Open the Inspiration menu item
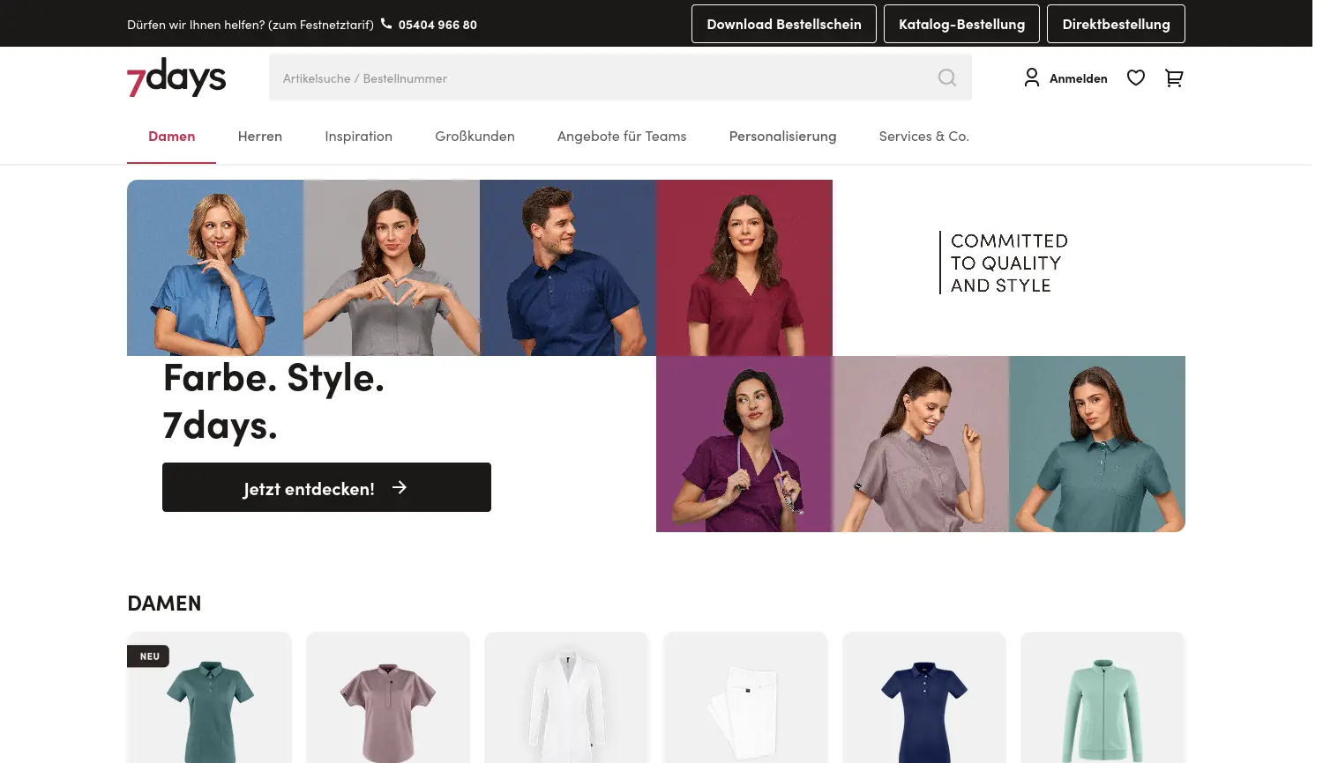This screenshot has width=1323, height=763. (x=358, y=136)
